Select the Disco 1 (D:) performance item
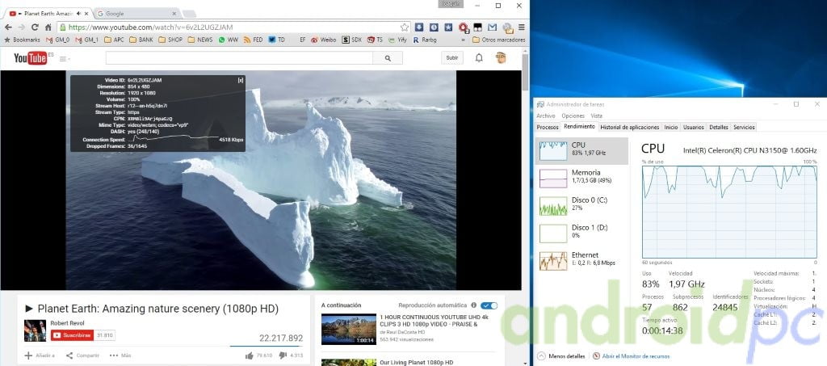Image resolution: width=827 pixels, height=366 pixels. point(581,233)
